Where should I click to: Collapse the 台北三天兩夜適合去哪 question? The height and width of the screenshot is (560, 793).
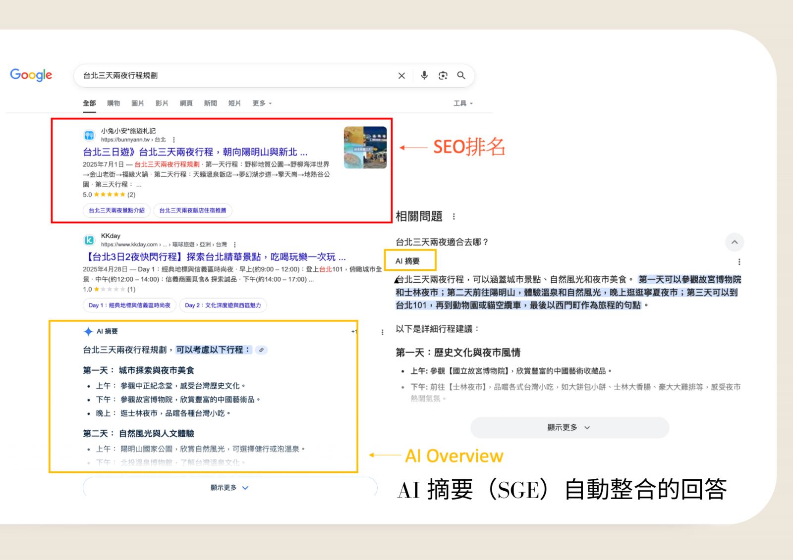point(734,242)
